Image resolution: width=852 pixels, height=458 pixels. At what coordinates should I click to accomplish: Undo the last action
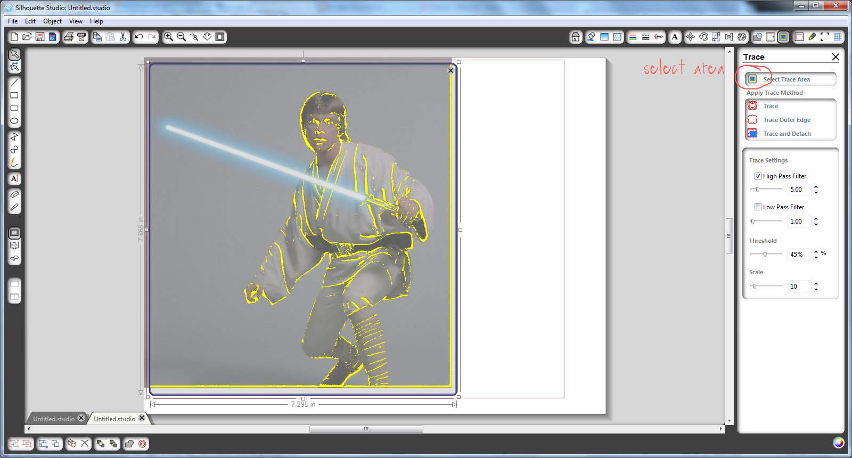click(x=139, y=37)
